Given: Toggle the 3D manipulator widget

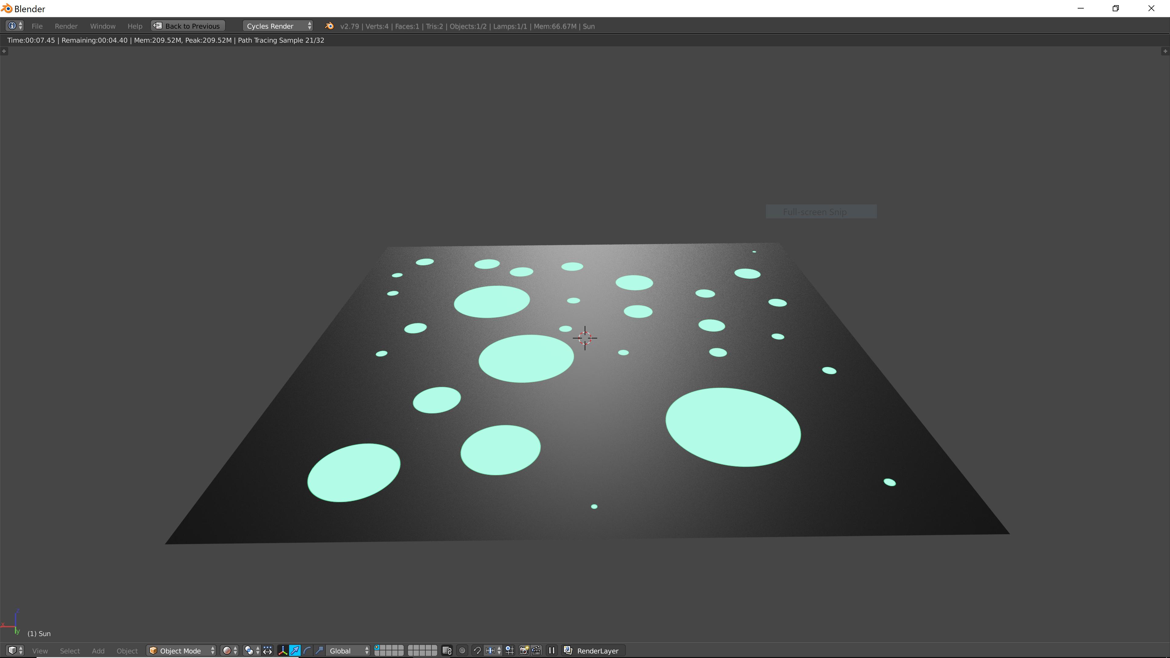Looking at the screenshot, I should coord(283,650).
